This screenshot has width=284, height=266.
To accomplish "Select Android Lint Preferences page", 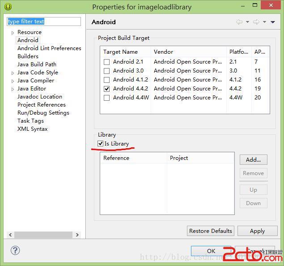I will 49,48.
